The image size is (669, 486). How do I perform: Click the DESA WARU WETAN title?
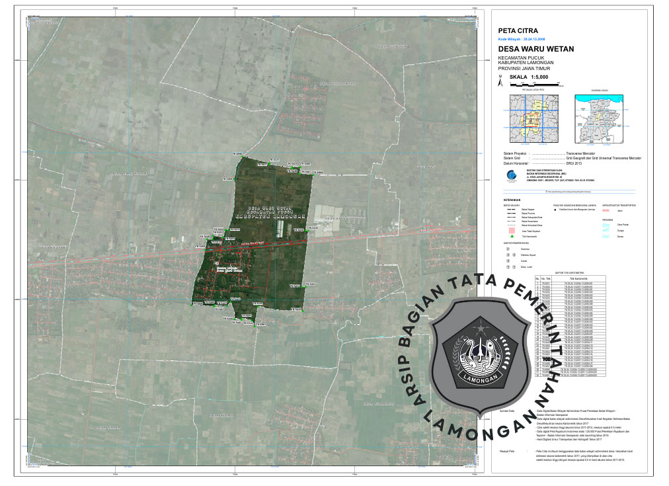point(535,49)
